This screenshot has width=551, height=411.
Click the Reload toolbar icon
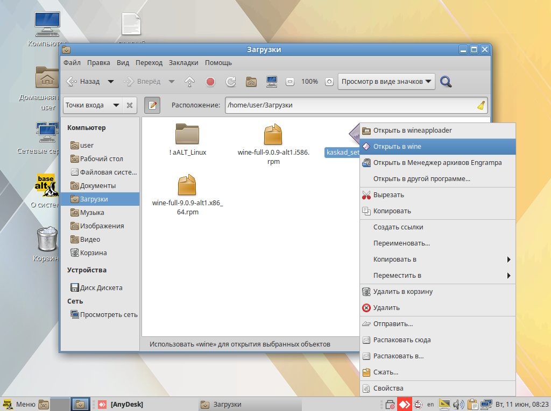pos(231,82)
